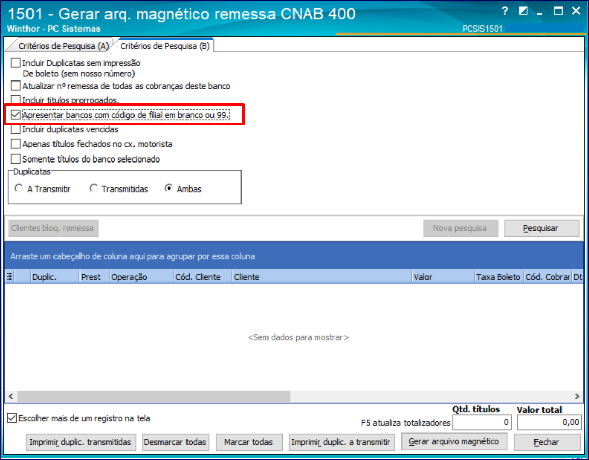Sort by Operação column header
Screen dimensions: 589x460
tap(141, 277)
